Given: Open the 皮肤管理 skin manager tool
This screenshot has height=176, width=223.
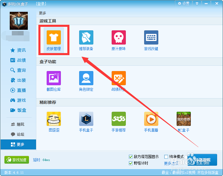Looking at the screenshot, I should [54, 40].
